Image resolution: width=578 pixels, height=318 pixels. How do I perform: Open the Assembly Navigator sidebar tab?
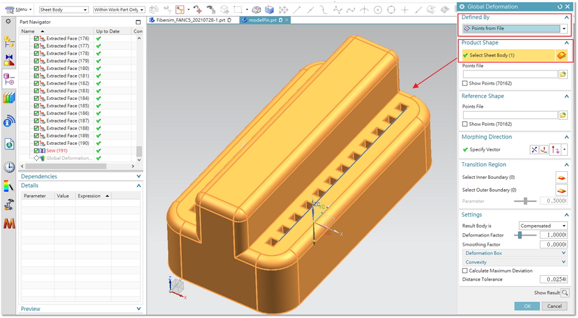coord(9,42)
